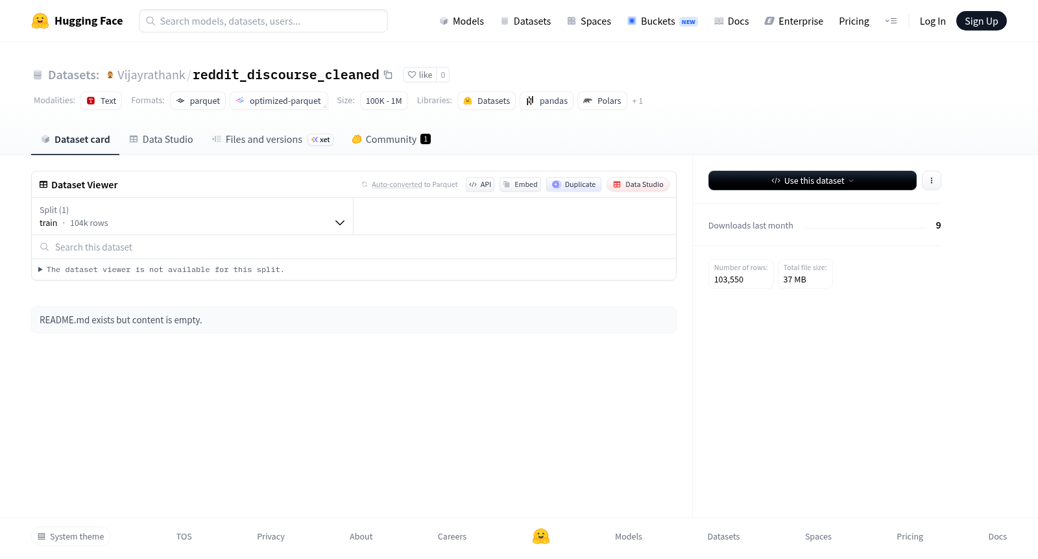Open Spaces link in footer

coord(818,536)
